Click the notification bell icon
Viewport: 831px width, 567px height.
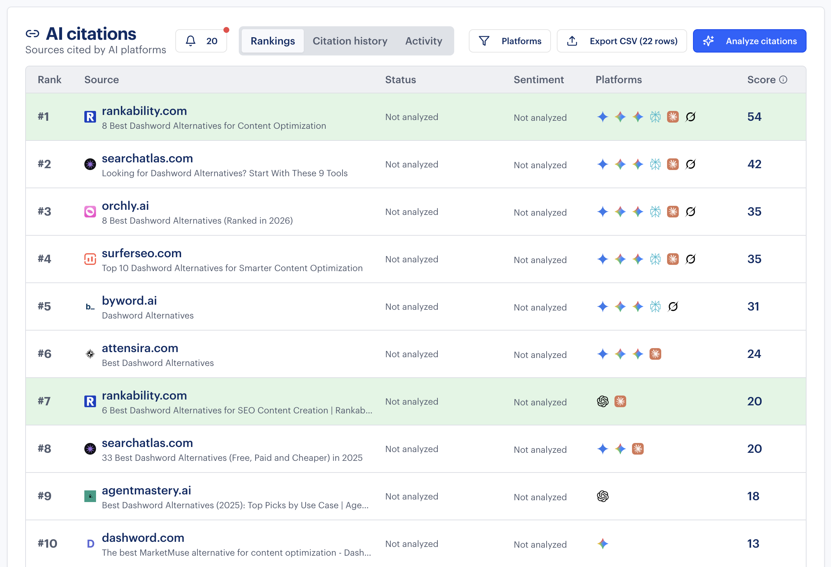[191, 41]
